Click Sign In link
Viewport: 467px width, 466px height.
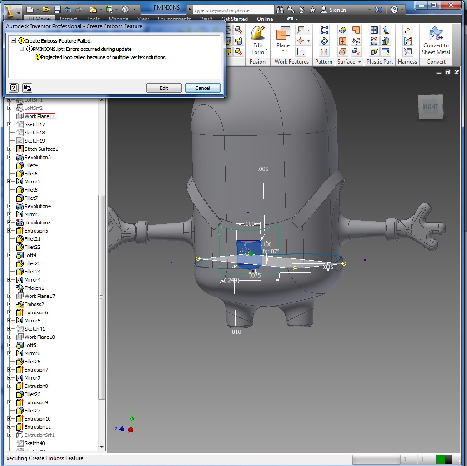337,10
